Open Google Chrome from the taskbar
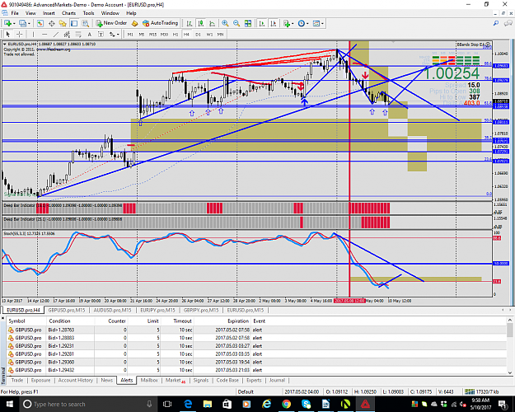Screen dimensions: 515x412 click(286, 404)
